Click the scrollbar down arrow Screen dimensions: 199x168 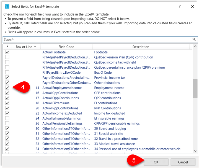point(195,151)
